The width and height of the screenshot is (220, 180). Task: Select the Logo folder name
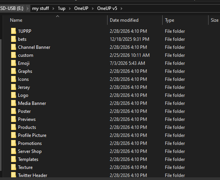pyautogui.click(x=23, y=95)
